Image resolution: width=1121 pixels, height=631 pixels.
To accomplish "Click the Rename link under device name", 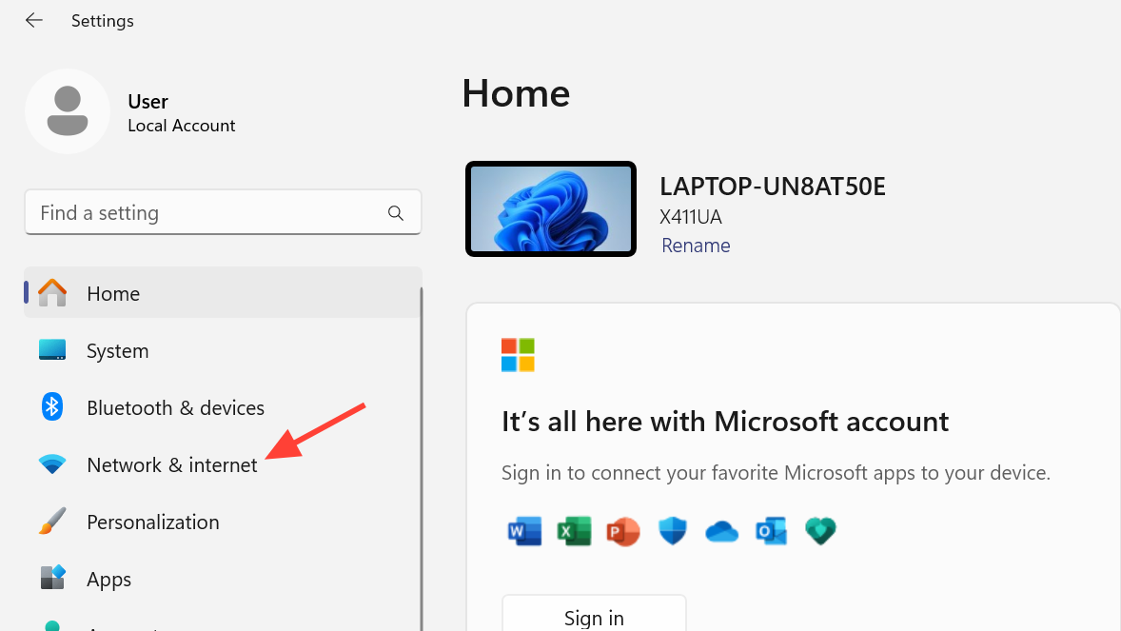I will click(696, 246).
